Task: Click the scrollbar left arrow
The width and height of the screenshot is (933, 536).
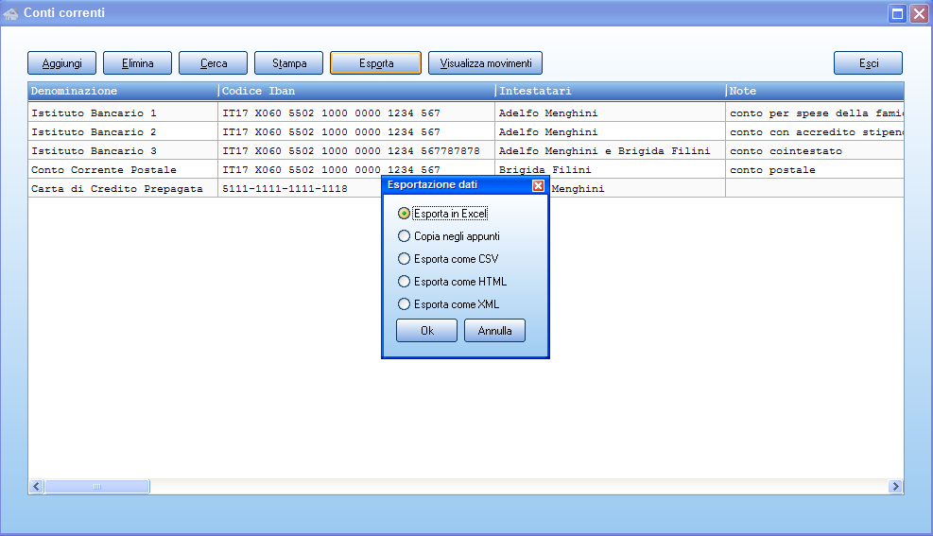Action: (x=36, y=487)
